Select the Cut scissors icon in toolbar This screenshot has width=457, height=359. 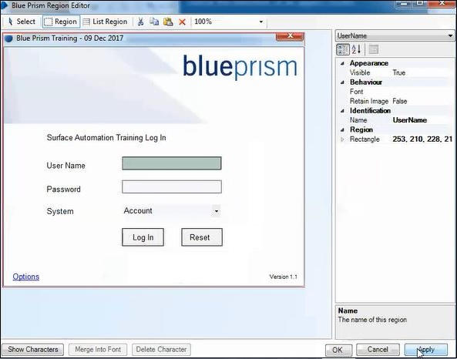point(140,22)
